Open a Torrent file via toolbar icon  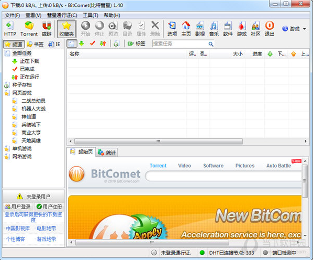(29, 29)
